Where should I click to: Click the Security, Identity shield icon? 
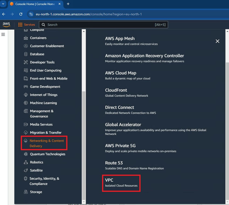[x=26, y=179]
